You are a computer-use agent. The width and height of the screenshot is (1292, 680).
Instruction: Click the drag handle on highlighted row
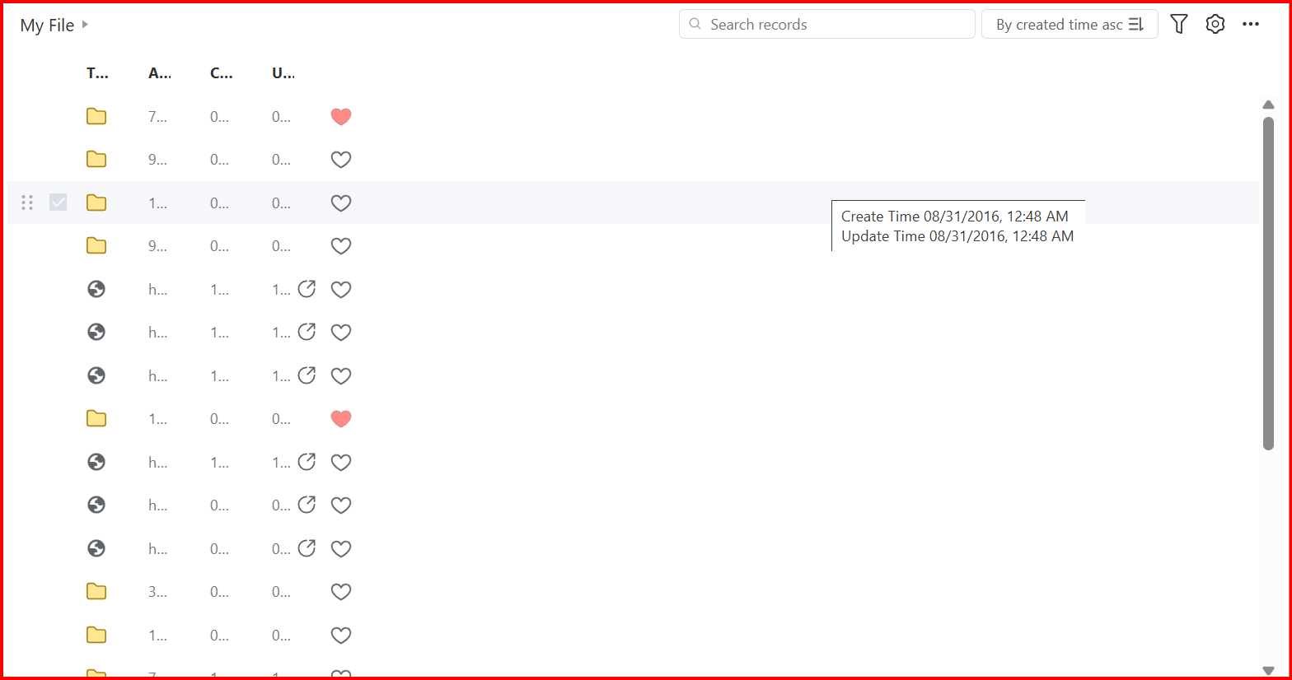(27, 203)
